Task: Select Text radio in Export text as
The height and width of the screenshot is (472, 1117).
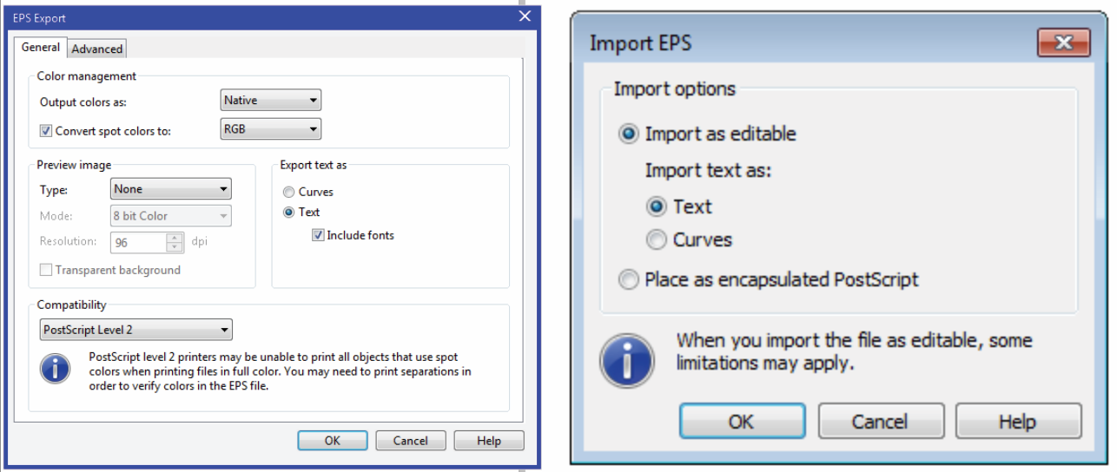Action: 289,213
